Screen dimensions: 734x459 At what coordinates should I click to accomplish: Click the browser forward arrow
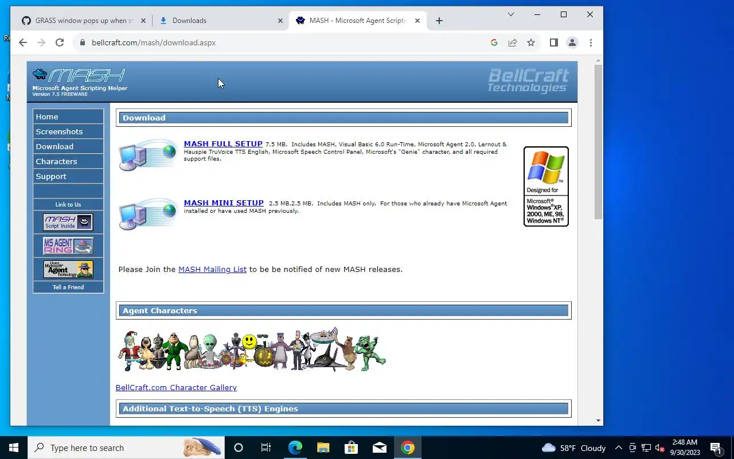click(41, 42)
